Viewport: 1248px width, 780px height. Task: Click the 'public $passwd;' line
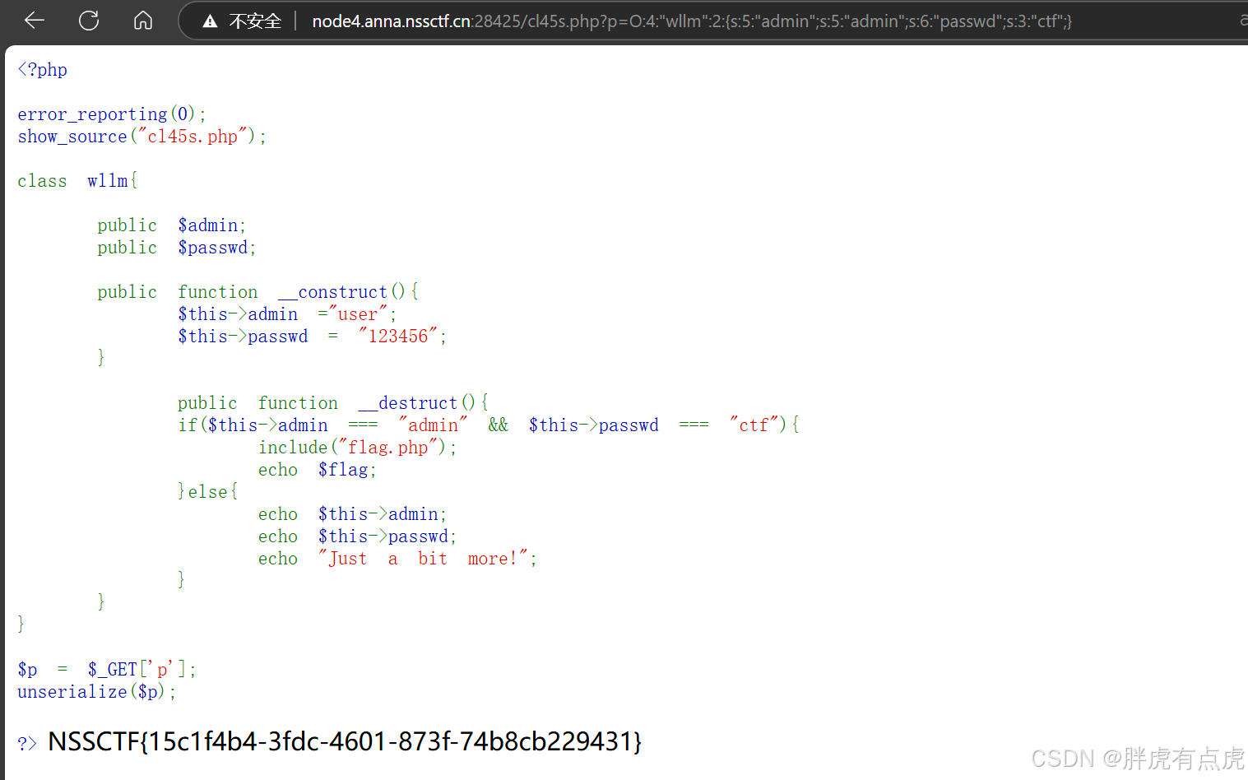click(x=177, y=248)
